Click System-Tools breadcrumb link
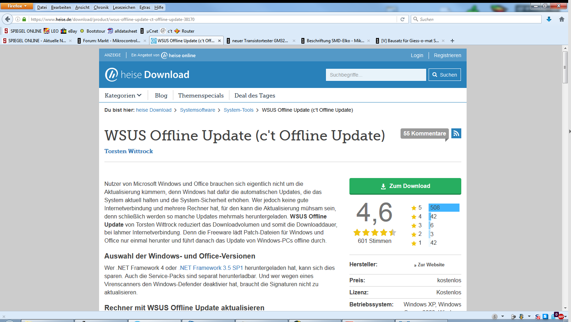 239,110
